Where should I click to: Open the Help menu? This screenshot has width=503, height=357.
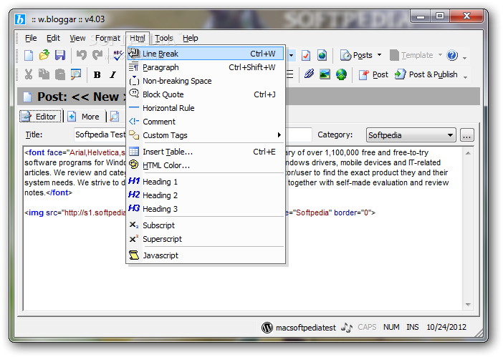[190, 38]
